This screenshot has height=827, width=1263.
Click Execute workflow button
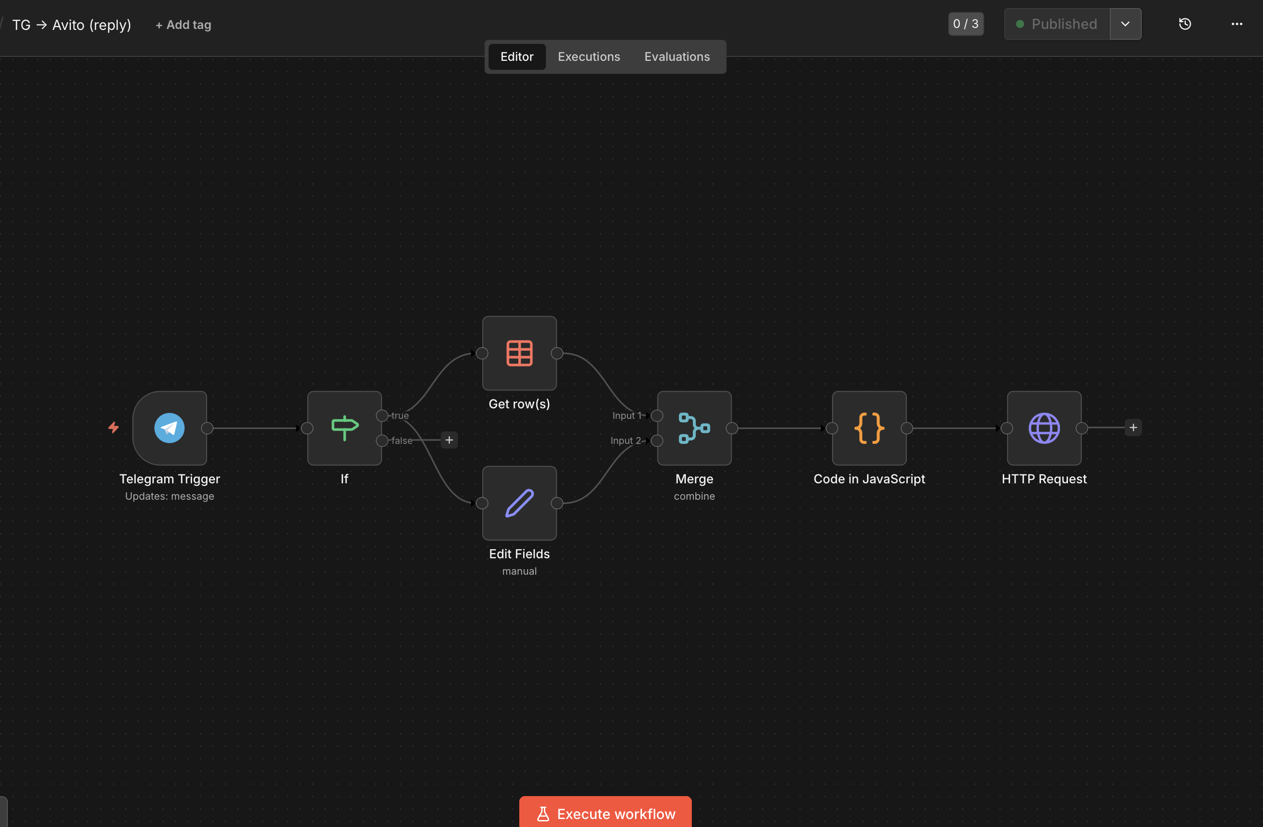coord(605,813)
